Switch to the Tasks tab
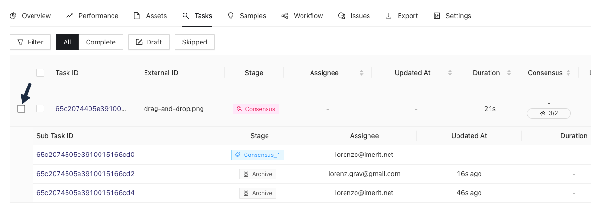 197,16
